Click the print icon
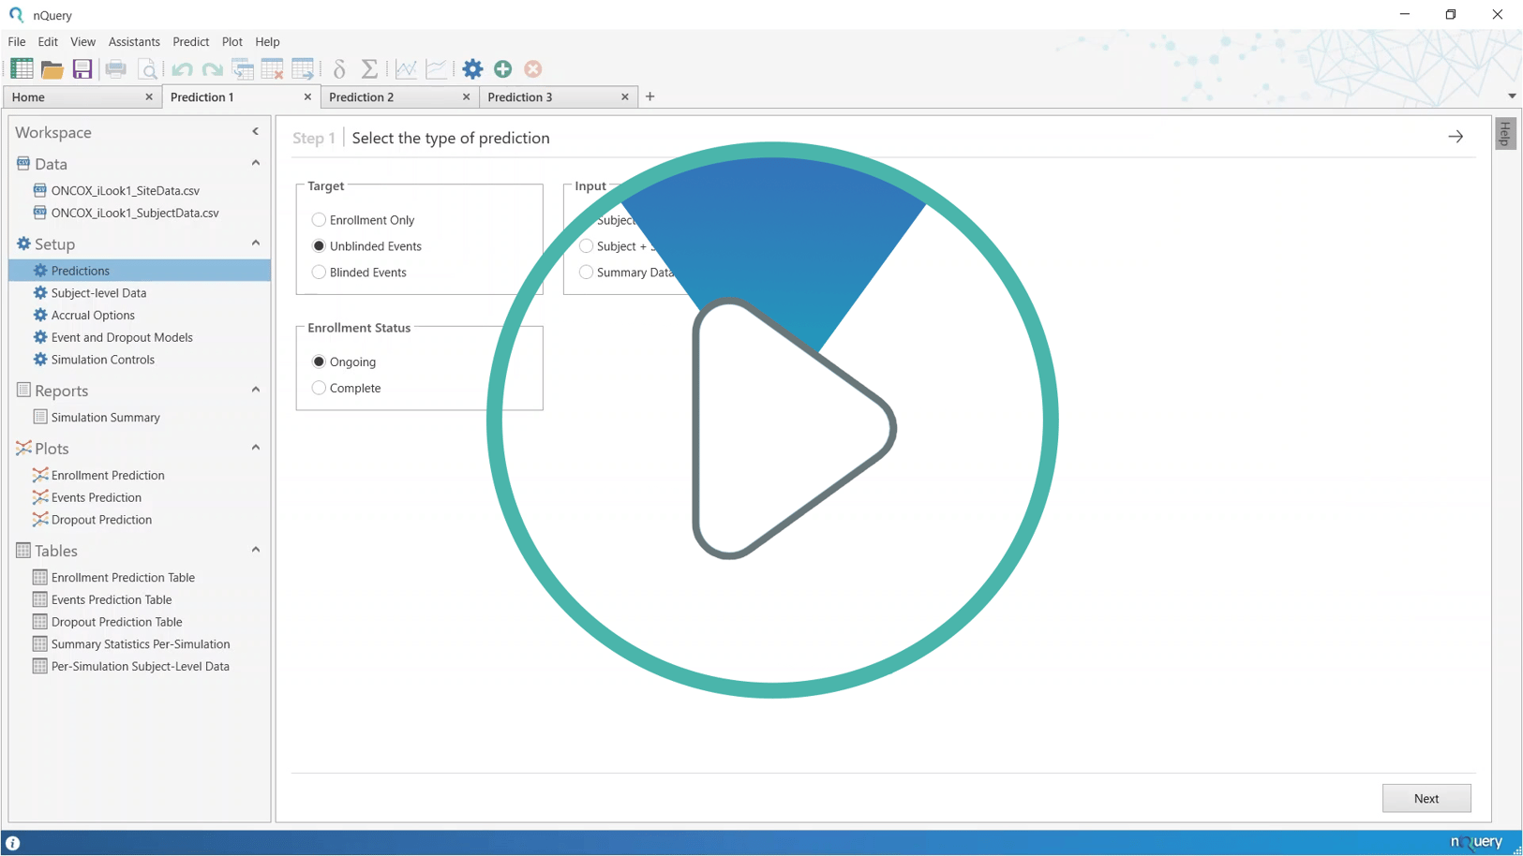Screen dimensions: 1523x856 point(115,68)
